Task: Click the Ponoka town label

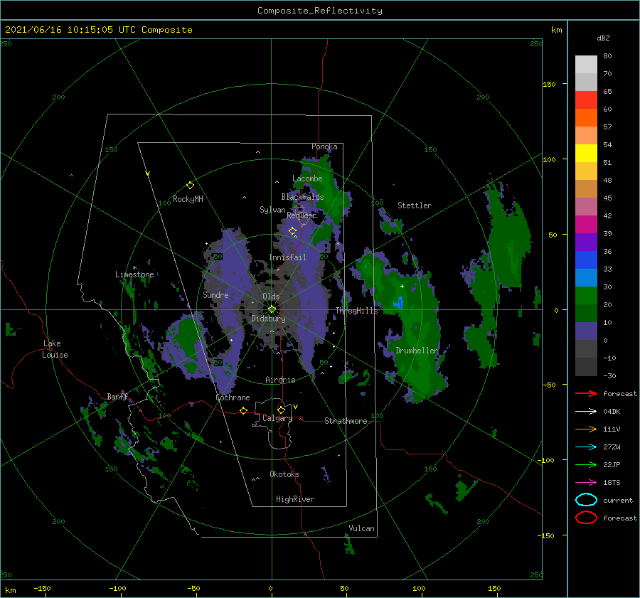Action: click(324, 146)
